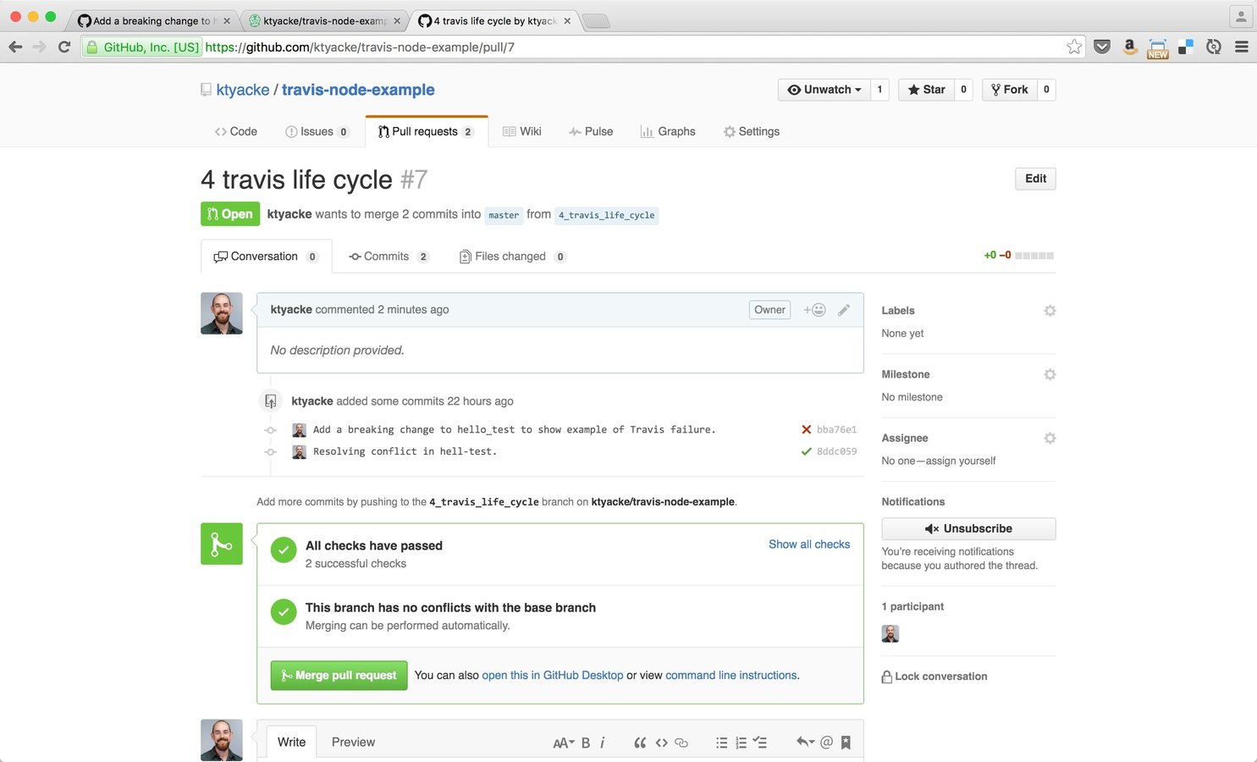1257x762 pixels.
Task: Insert a quote in the comment editor
Action: 640,743
